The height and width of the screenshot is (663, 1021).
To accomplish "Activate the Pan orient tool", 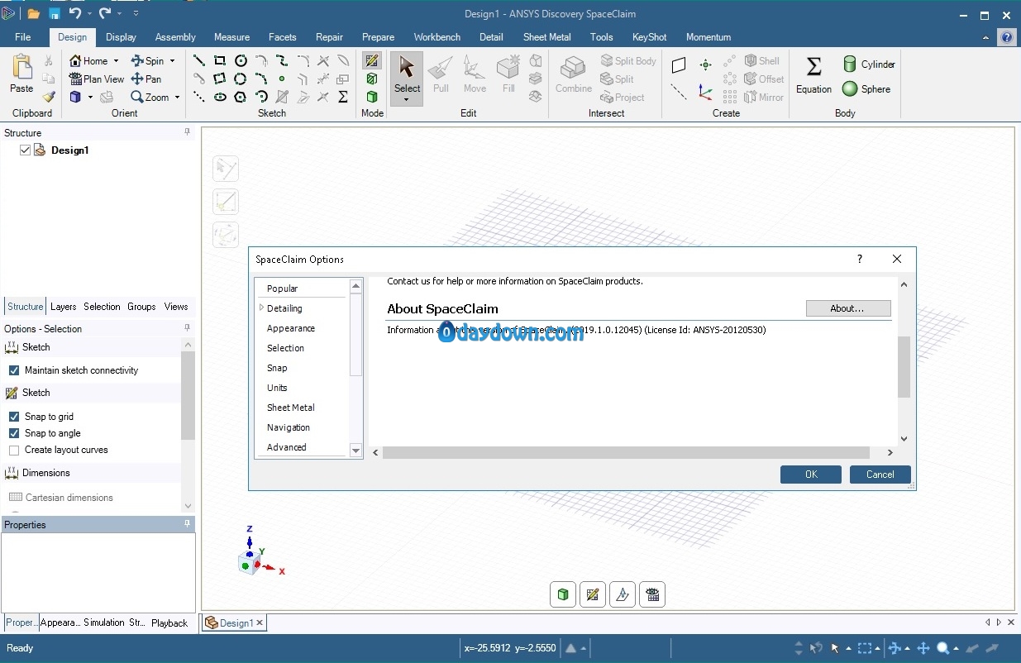I will click(x=146, y=79).
